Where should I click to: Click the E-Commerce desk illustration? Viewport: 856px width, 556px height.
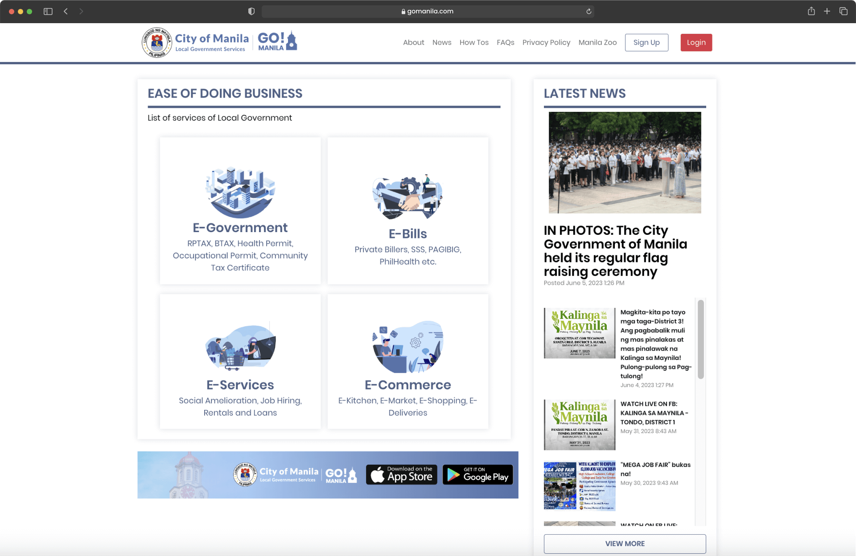(x=408, y=347)
